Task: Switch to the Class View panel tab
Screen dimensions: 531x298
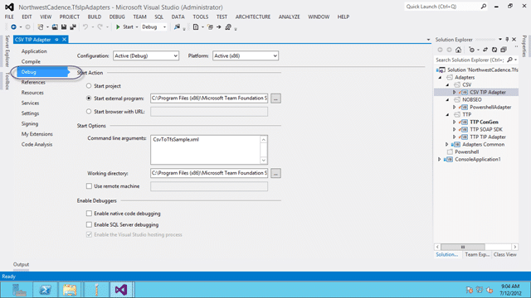Action: [505, 255]
